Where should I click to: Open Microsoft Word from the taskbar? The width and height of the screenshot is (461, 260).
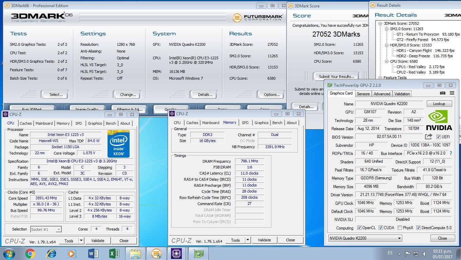(x=93, y=253)
